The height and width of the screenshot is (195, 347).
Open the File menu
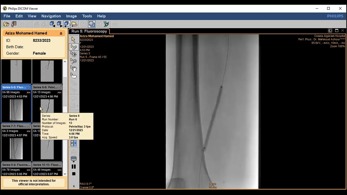[x=7, y=16]
